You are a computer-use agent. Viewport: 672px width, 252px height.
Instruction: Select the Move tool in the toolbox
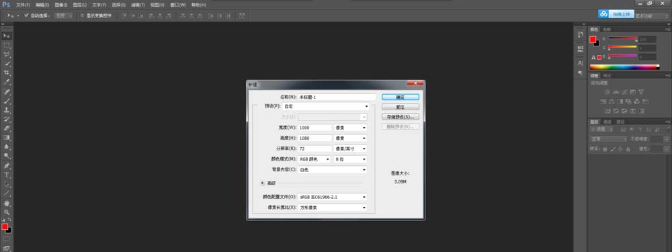pos(7,36)
